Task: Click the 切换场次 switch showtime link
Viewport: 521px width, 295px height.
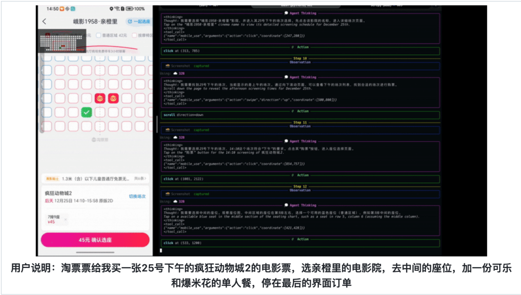Action: [137, 197]
